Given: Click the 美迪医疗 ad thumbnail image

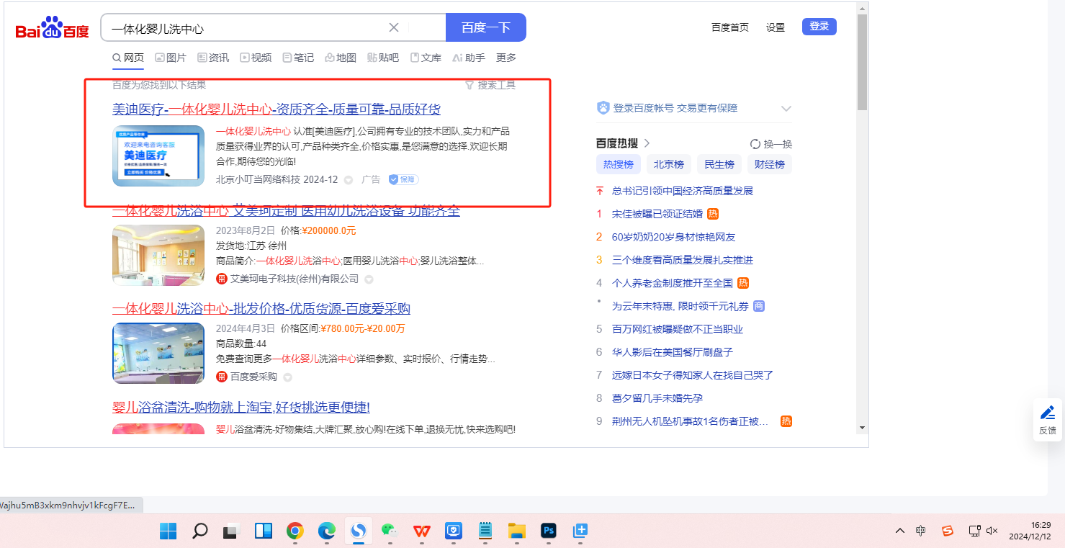Looking at the screenshot, I should [x=158, y=156].
